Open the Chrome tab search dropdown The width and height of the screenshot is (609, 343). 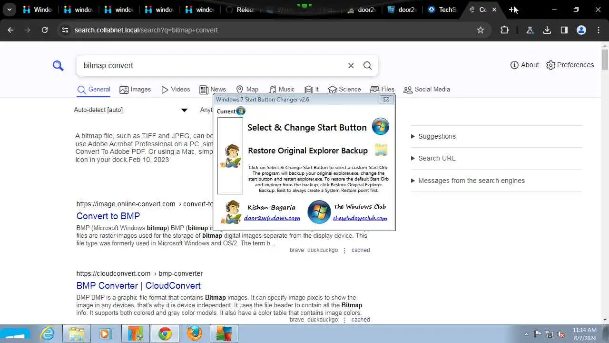tap(10, 10)
